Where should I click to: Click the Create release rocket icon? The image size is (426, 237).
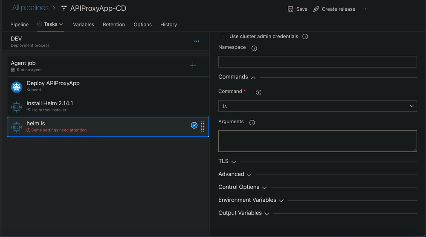316,9
